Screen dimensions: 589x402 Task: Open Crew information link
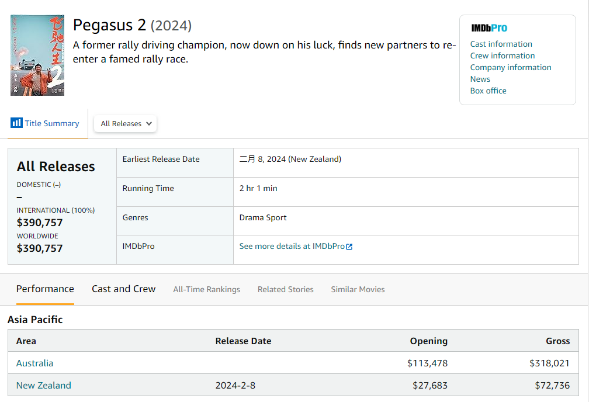pyautogui.click(x=502, y=56)
